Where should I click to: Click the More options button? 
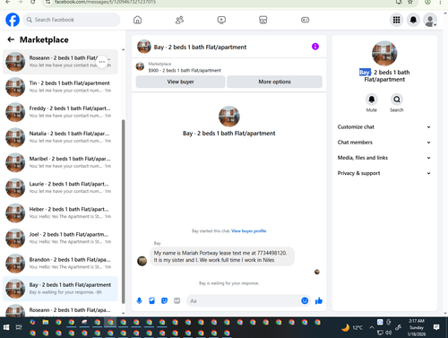(x=274, y=82)
